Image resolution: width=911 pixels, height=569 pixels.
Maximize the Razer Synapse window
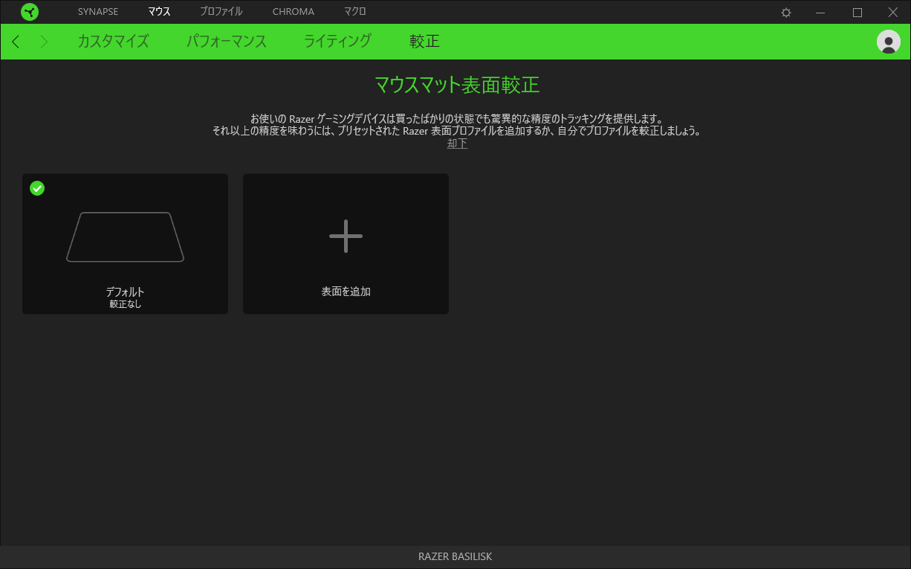[857, 13]
